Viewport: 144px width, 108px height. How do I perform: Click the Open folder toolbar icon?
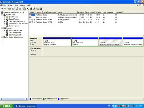[x=34, y=9]
